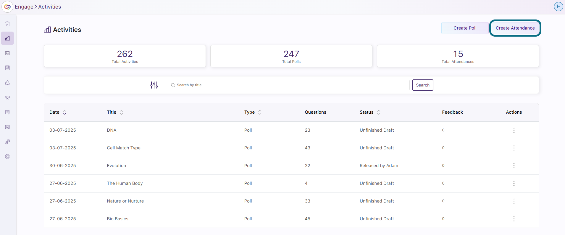Open the settings gear icon in the sidebar
Viewport: 565px width, 235px height.
pyautogui.click(x=7, y=156)
